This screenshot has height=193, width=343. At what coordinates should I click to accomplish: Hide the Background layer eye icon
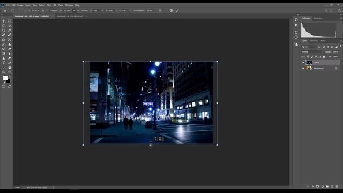tap(303, 68)
